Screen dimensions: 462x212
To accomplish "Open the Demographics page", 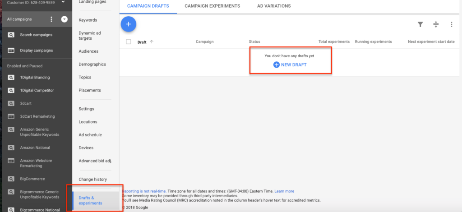I will tap(92, 64).
